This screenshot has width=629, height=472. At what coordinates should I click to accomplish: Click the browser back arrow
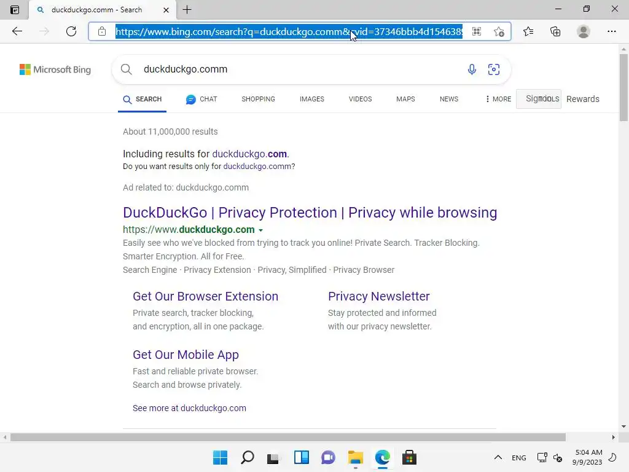[x=17, y=31]
